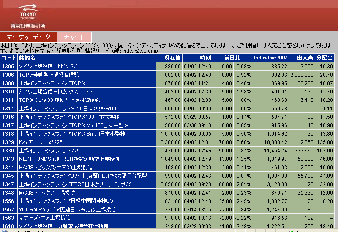Click the Indicative NAV column header
Image resolution: width=338 pixels, height=232 pixels.
[270, 58]
